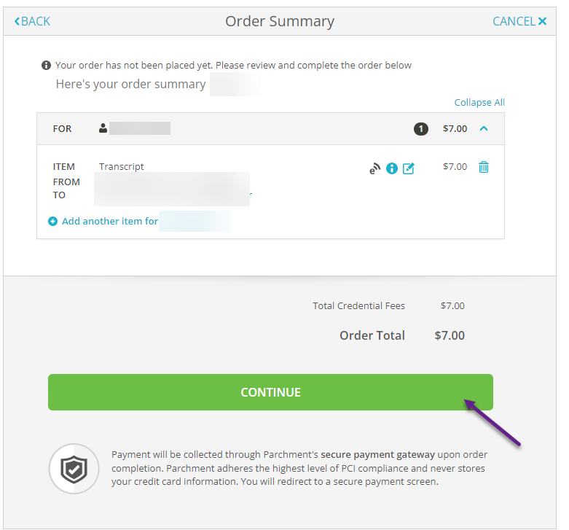
Task: Click the Total Credential Fees label
Action: 358,306
